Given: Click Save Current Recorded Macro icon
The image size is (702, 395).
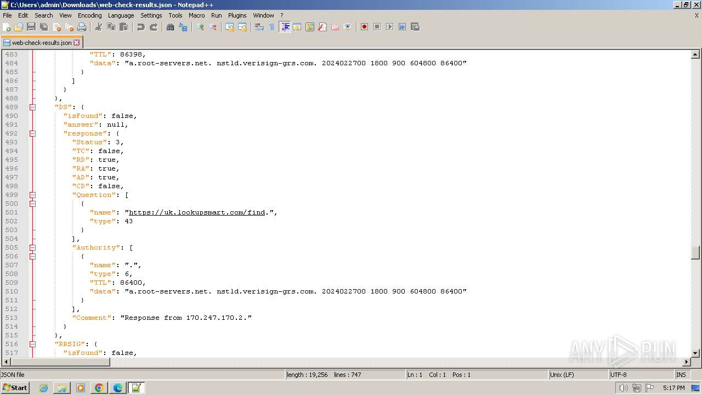Looking at the screenshot, I should click(415, 27).
